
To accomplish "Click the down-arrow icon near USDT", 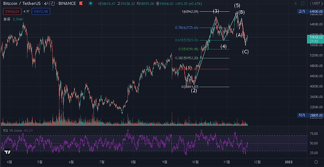I will 295,3.
